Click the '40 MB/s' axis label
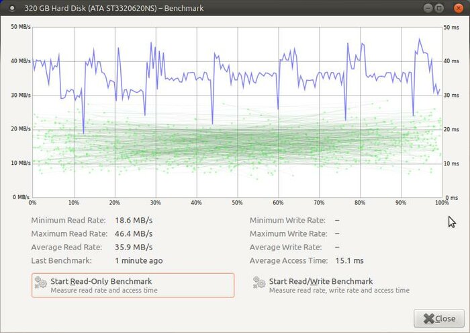Screen dimensions: 470x333 point(21,61)
